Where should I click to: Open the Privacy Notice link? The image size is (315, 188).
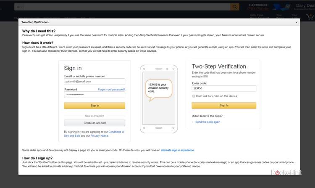coord(100,136)
